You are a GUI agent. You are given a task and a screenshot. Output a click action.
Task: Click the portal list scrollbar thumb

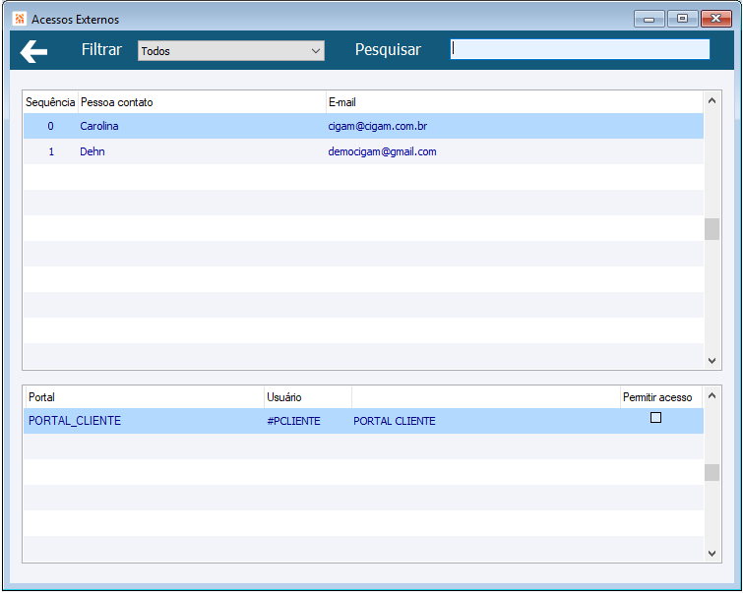[712, 472]
